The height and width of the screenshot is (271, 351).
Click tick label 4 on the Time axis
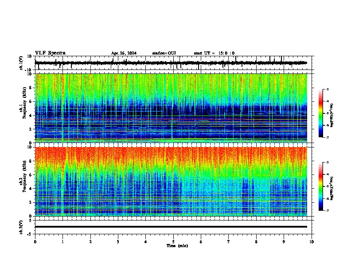coord(146,242)
